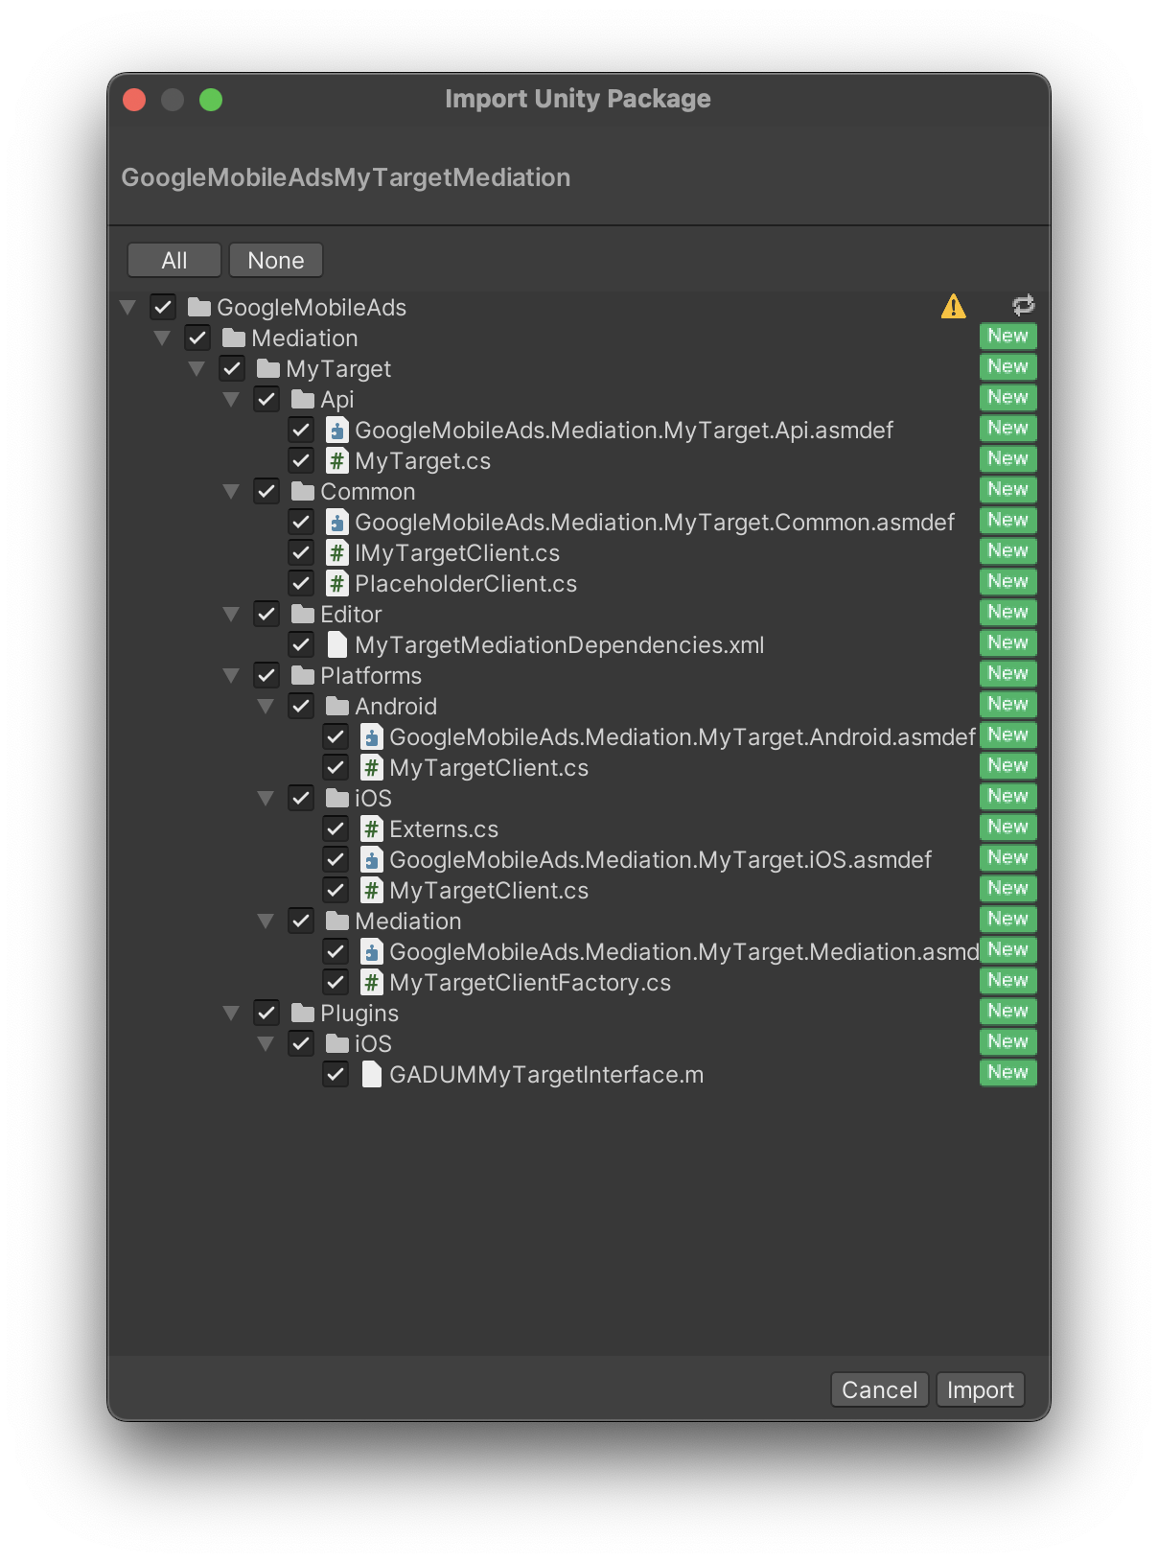Click the MyTargetMediationDependencies.xml file icon
The width and height of the screenshot is (1158, 1563).
336,645
